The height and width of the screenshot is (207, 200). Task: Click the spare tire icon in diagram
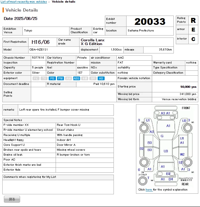click(x=143, y=181)
